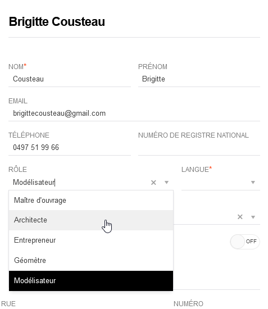
Task: Switch the OFF toggle on
Action: 245,242
